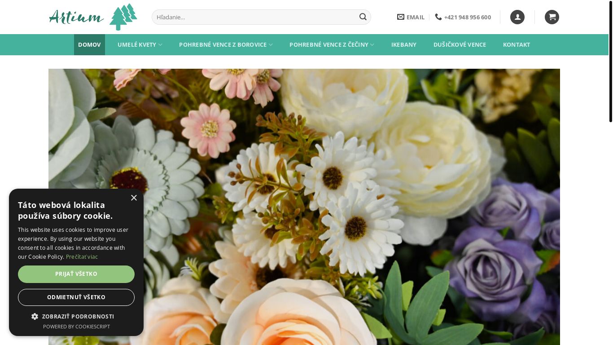613x345 pixels.
Task: Accept cookies with PRIJAŤ VŠETKO
Action: tap(76, 274)
